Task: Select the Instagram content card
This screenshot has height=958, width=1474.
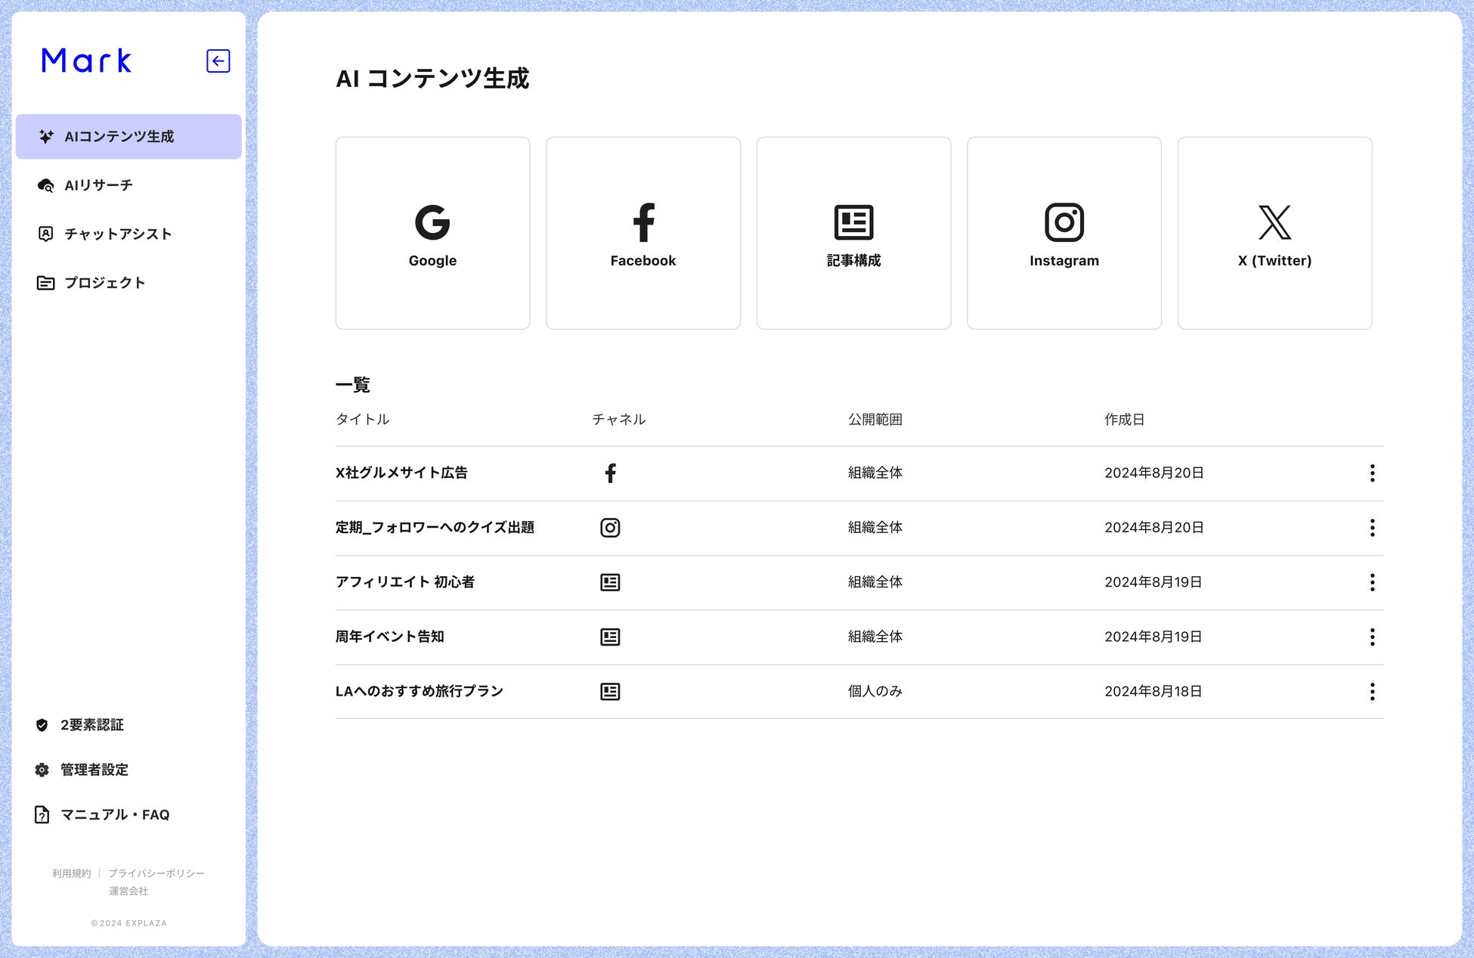Action: click(x=1064, y=233)
